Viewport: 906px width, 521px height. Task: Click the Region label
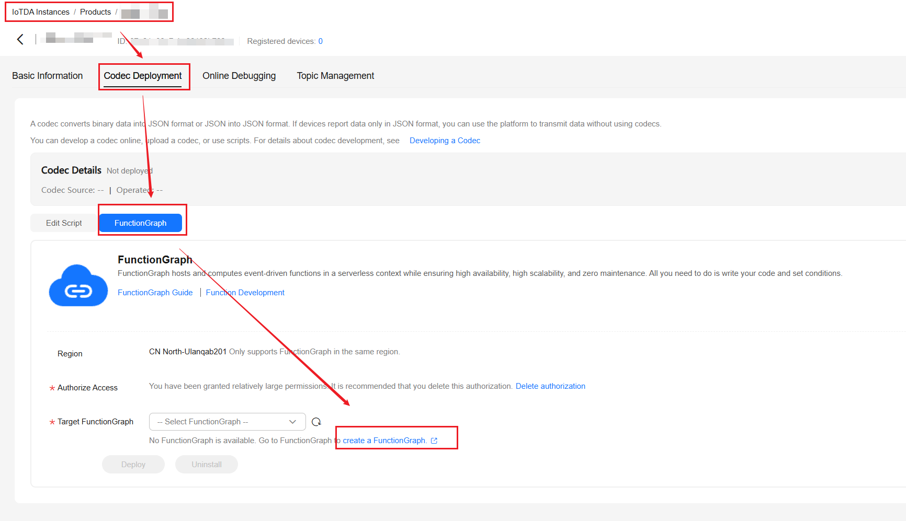[x=70, y=354]
